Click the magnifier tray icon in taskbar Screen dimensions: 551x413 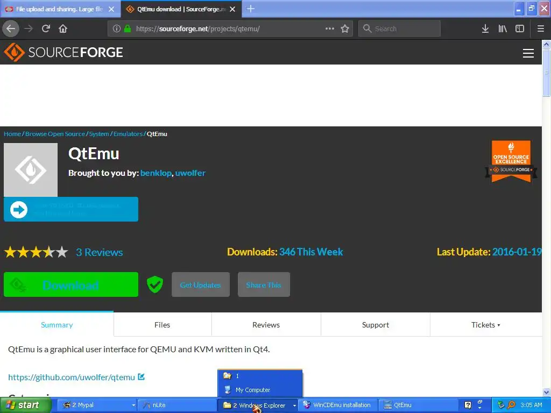511,405
